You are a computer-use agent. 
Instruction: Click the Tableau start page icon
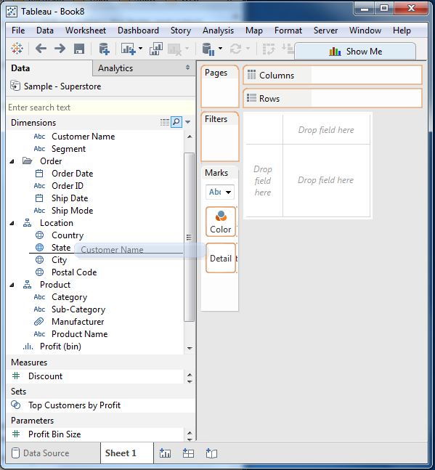tap(17, 48)
